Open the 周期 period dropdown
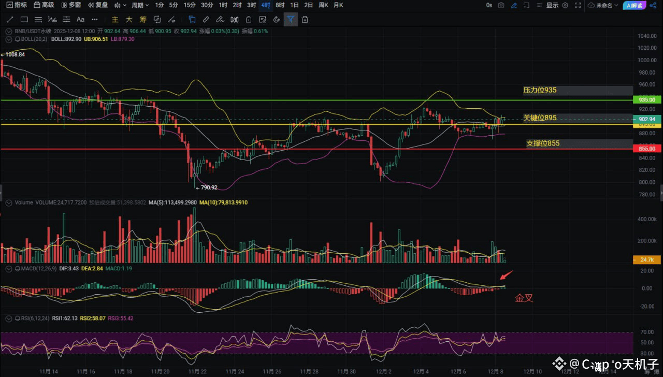Image resolution: width=663 pixels, height=377 pixels. pos(140,5)
